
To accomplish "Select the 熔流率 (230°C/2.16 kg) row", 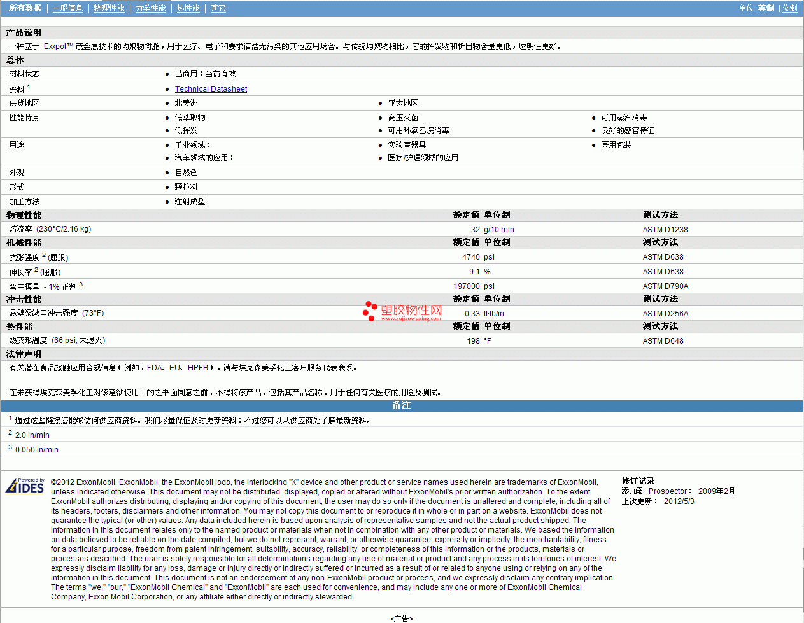I will point(402,229).
